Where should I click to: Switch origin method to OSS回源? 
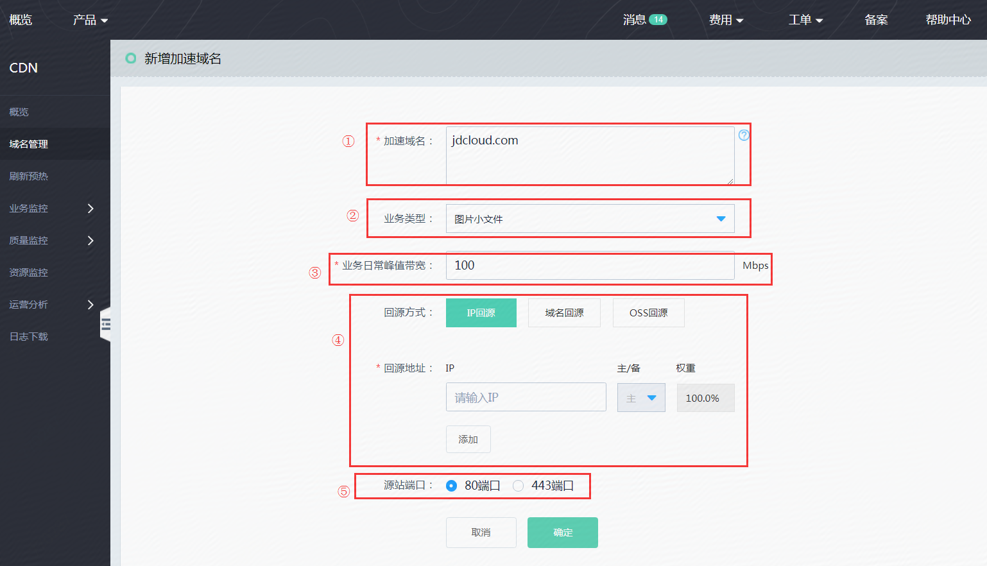648,313
